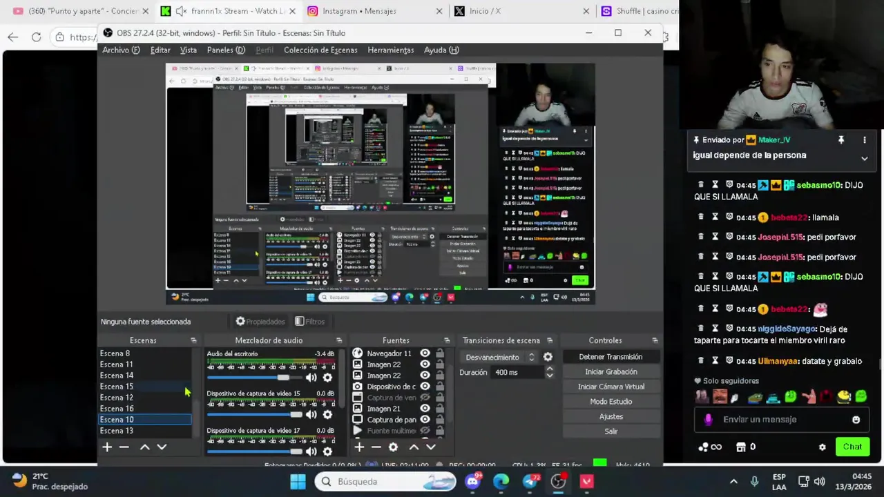
Task: Mute the Audio del escritorio speaker
Action: point(311,378)
